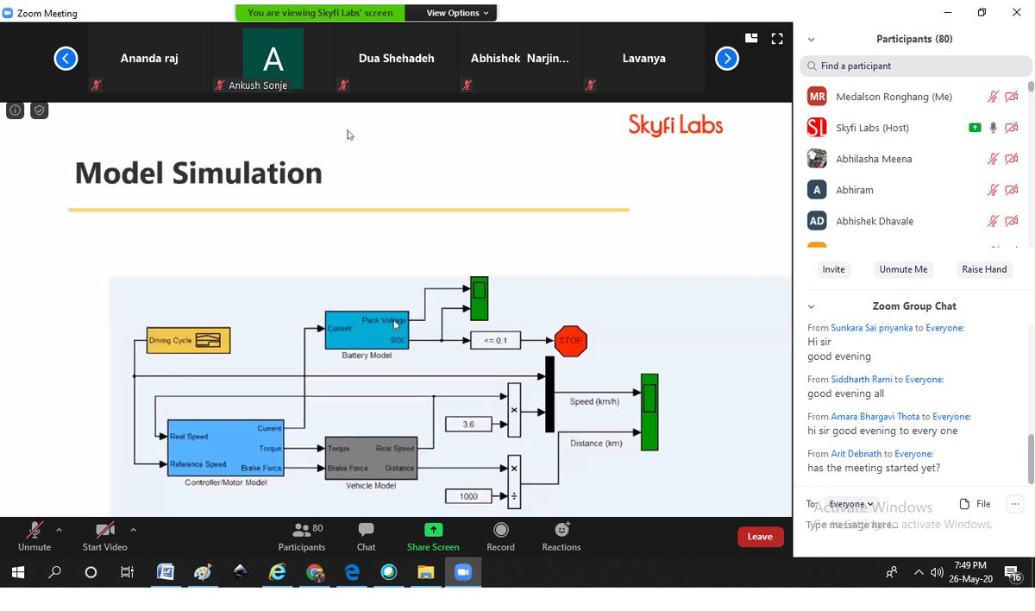Click Abhishek Dhavale video off icon

coord(1012,221)
